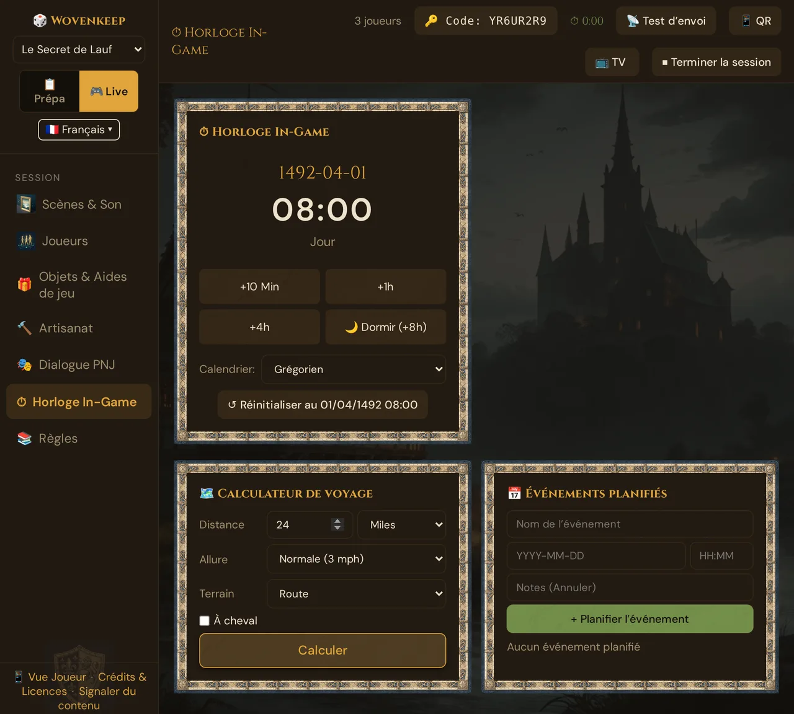Click the QR button
The image size is (794, 714).
(x=755, y=21)
